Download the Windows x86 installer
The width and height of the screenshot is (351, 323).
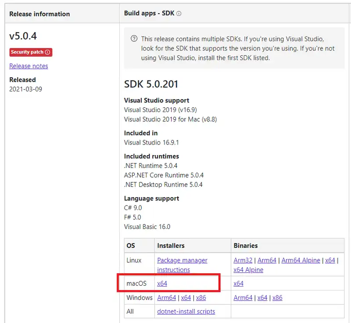[201, 298]
